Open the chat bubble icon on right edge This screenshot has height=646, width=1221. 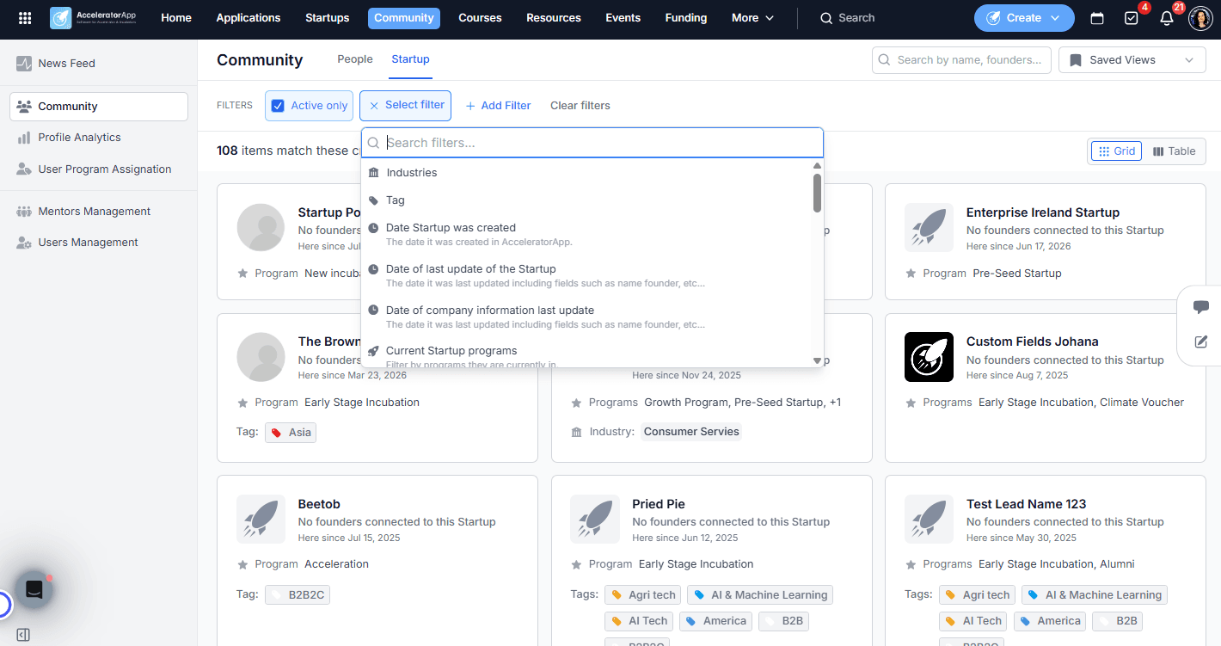pyautogui.click(x=1201, y=307)
